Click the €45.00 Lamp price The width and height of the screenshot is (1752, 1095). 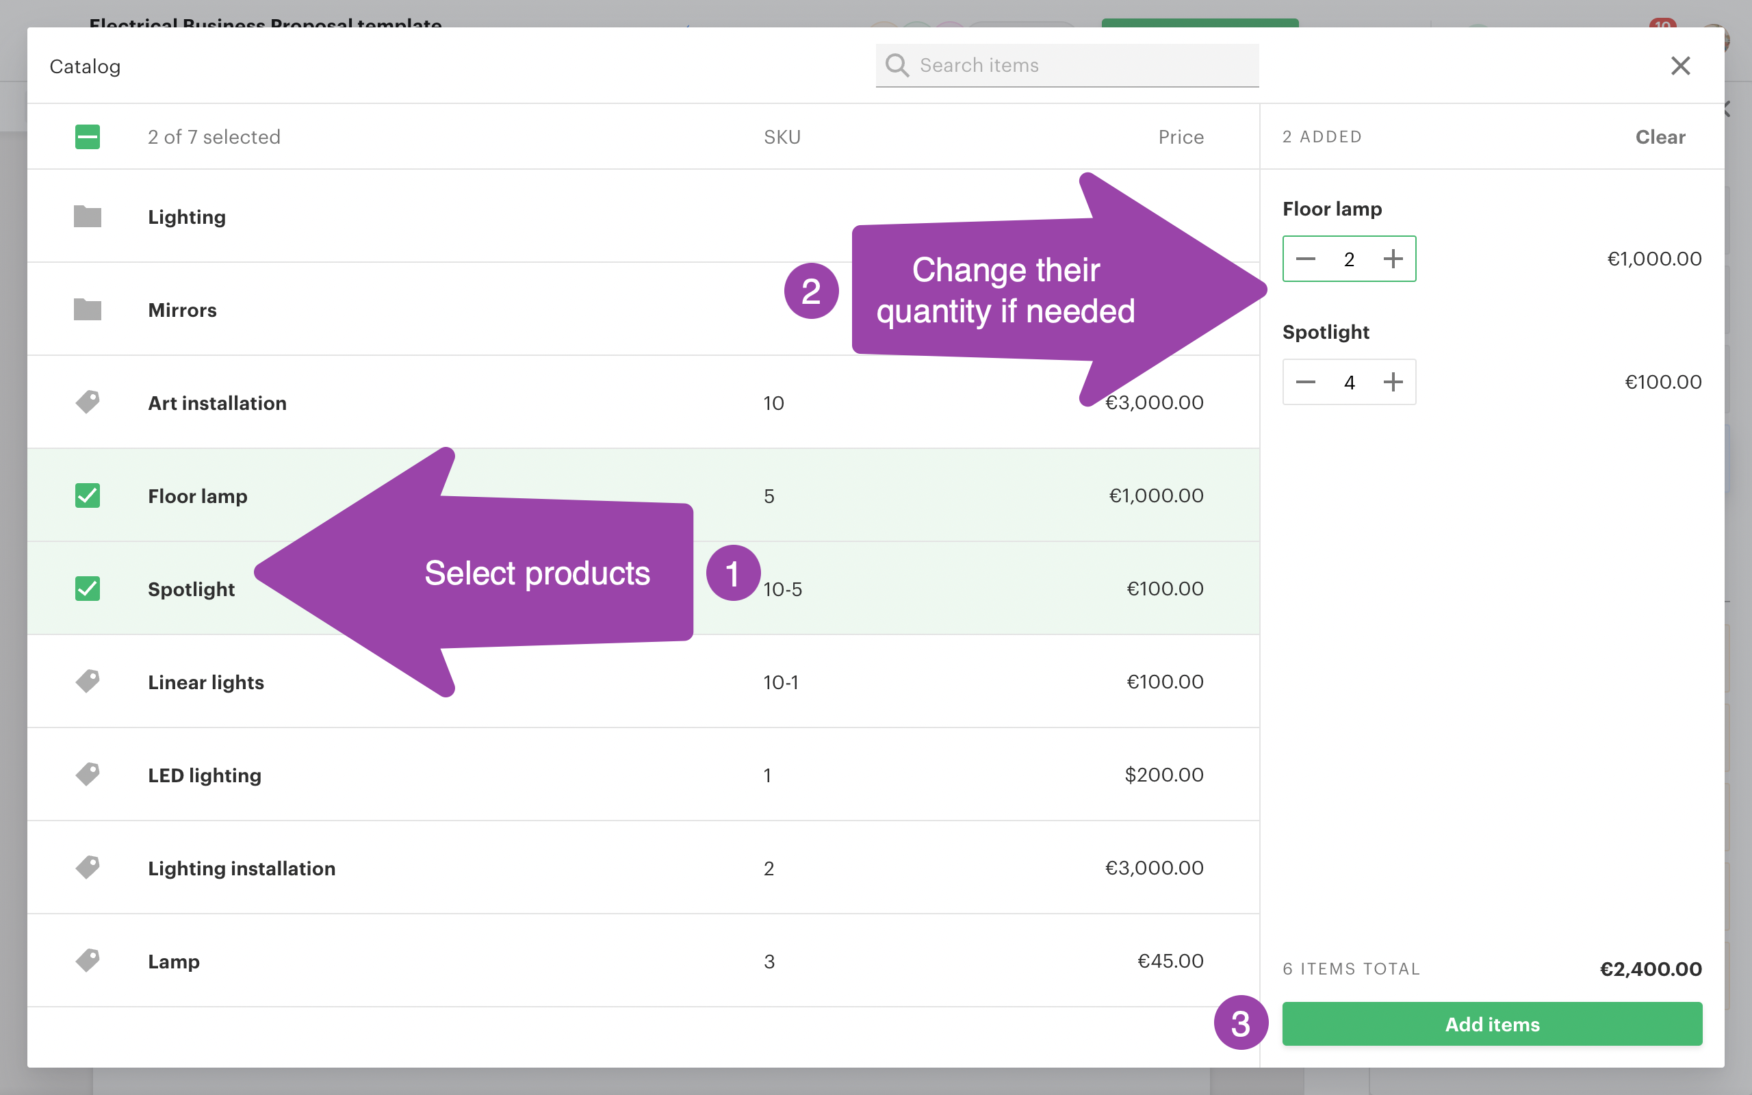1170,961
